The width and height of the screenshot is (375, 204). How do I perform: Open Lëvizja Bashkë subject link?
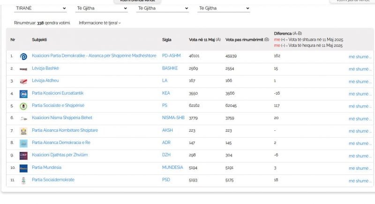(x=45, y=68)
